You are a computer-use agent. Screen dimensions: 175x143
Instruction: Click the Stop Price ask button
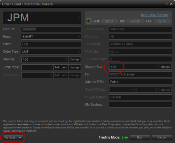(65, 75)
